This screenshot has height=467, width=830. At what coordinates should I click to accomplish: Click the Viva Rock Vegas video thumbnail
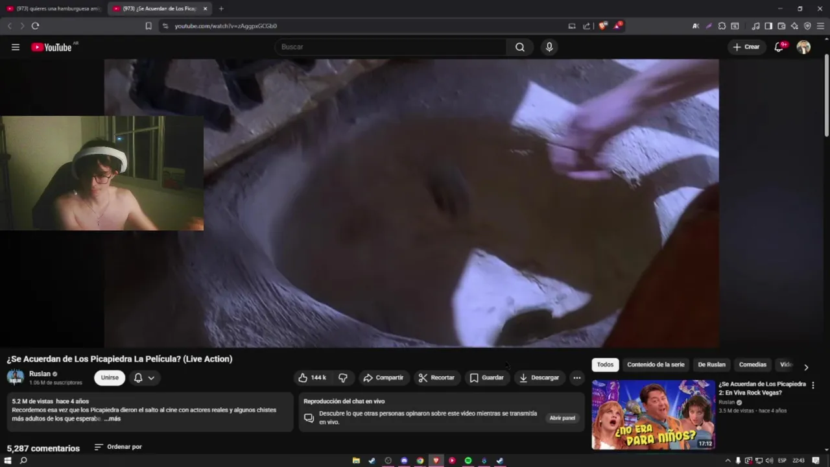(654, 414)
